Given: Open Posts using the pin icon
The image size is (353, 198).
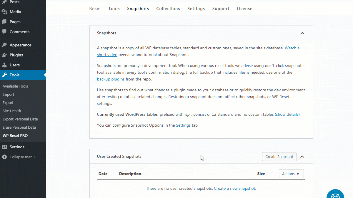Looking at the screenshot, I should pos(5,2).
